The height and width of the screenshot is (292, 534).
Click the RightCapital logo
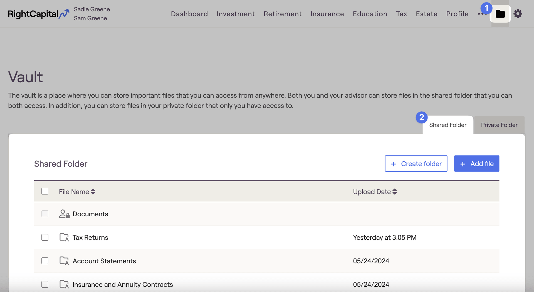point(38,14)
